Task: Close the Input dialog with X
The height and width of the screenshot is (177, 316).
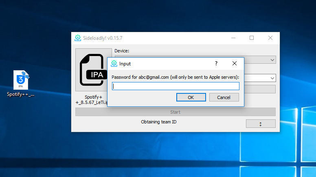Action: (x=235, y=63)
